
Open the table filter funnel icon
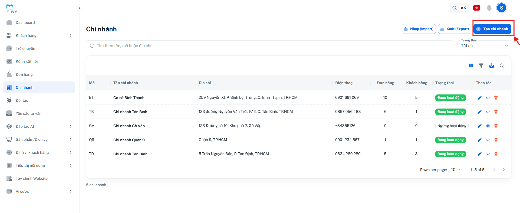481,65
